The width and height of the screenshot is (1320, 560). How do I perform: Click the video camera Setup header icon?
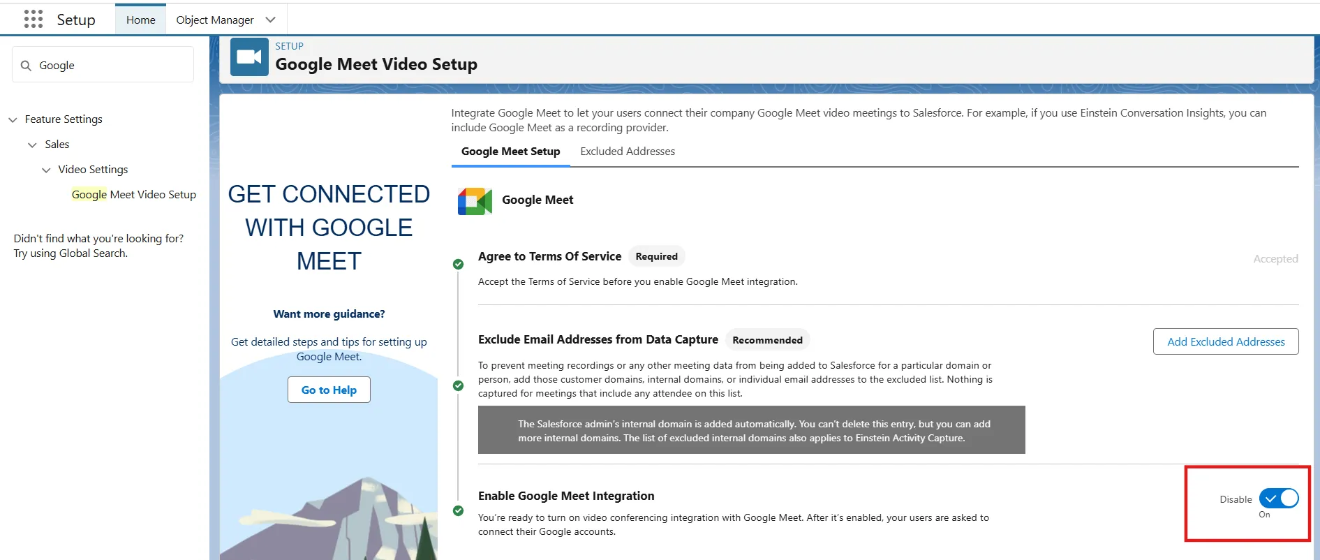(249, 57)
